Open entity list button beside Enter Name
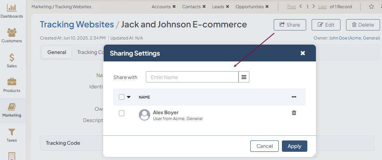Image resolution: width=382 pixels, height=160 pixels. [x=244, y=77]
